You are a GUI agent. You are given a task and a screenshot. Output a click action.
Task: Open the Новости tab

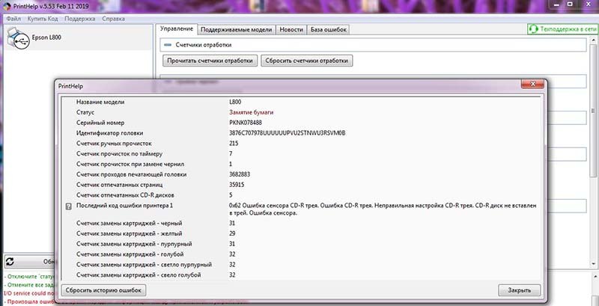pyautogui.click(x=291, y=29)
